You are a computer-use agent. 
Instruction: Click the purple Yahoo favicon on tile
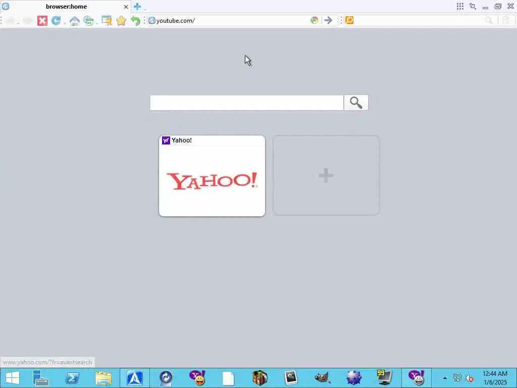166,140
